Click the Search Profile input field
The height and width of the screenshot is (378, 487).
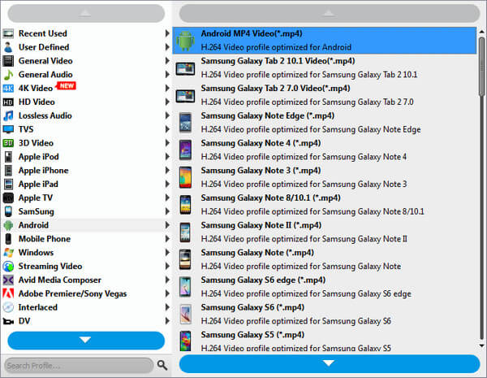point(79,365)
